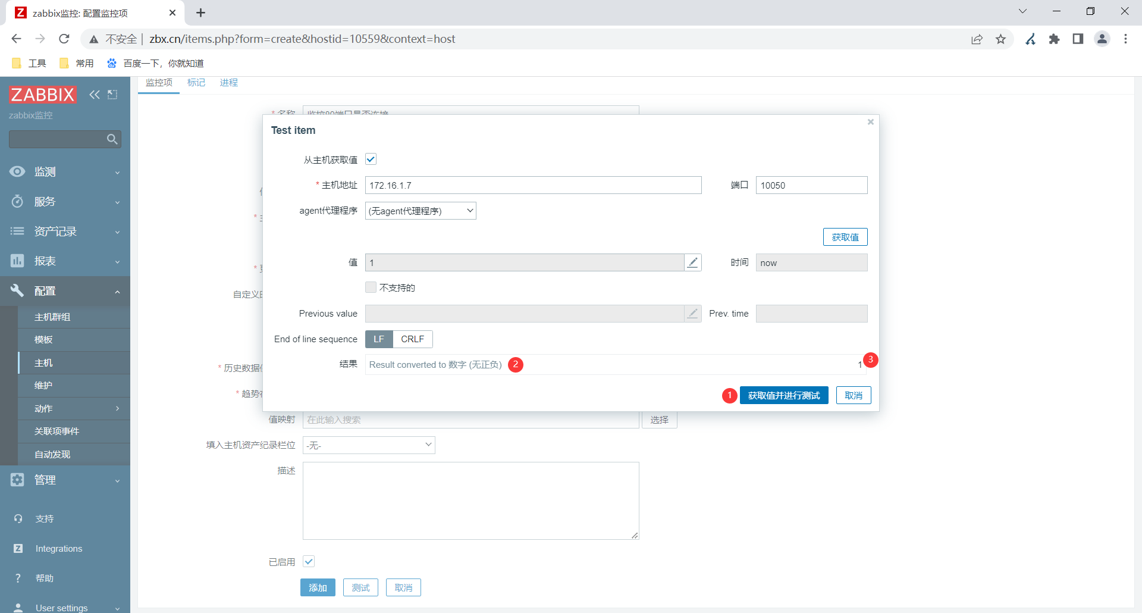1142x613 pixels.
Task: Open the 填入主机资产纪录栏位 dropdown
Action: (369, 445)
